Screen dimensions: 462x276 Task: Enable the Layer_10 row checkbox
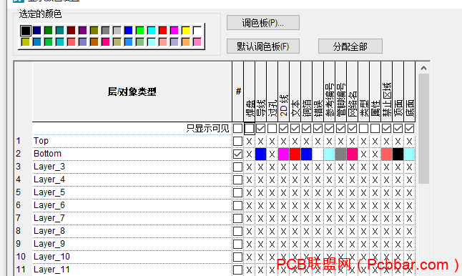(237, 257)
